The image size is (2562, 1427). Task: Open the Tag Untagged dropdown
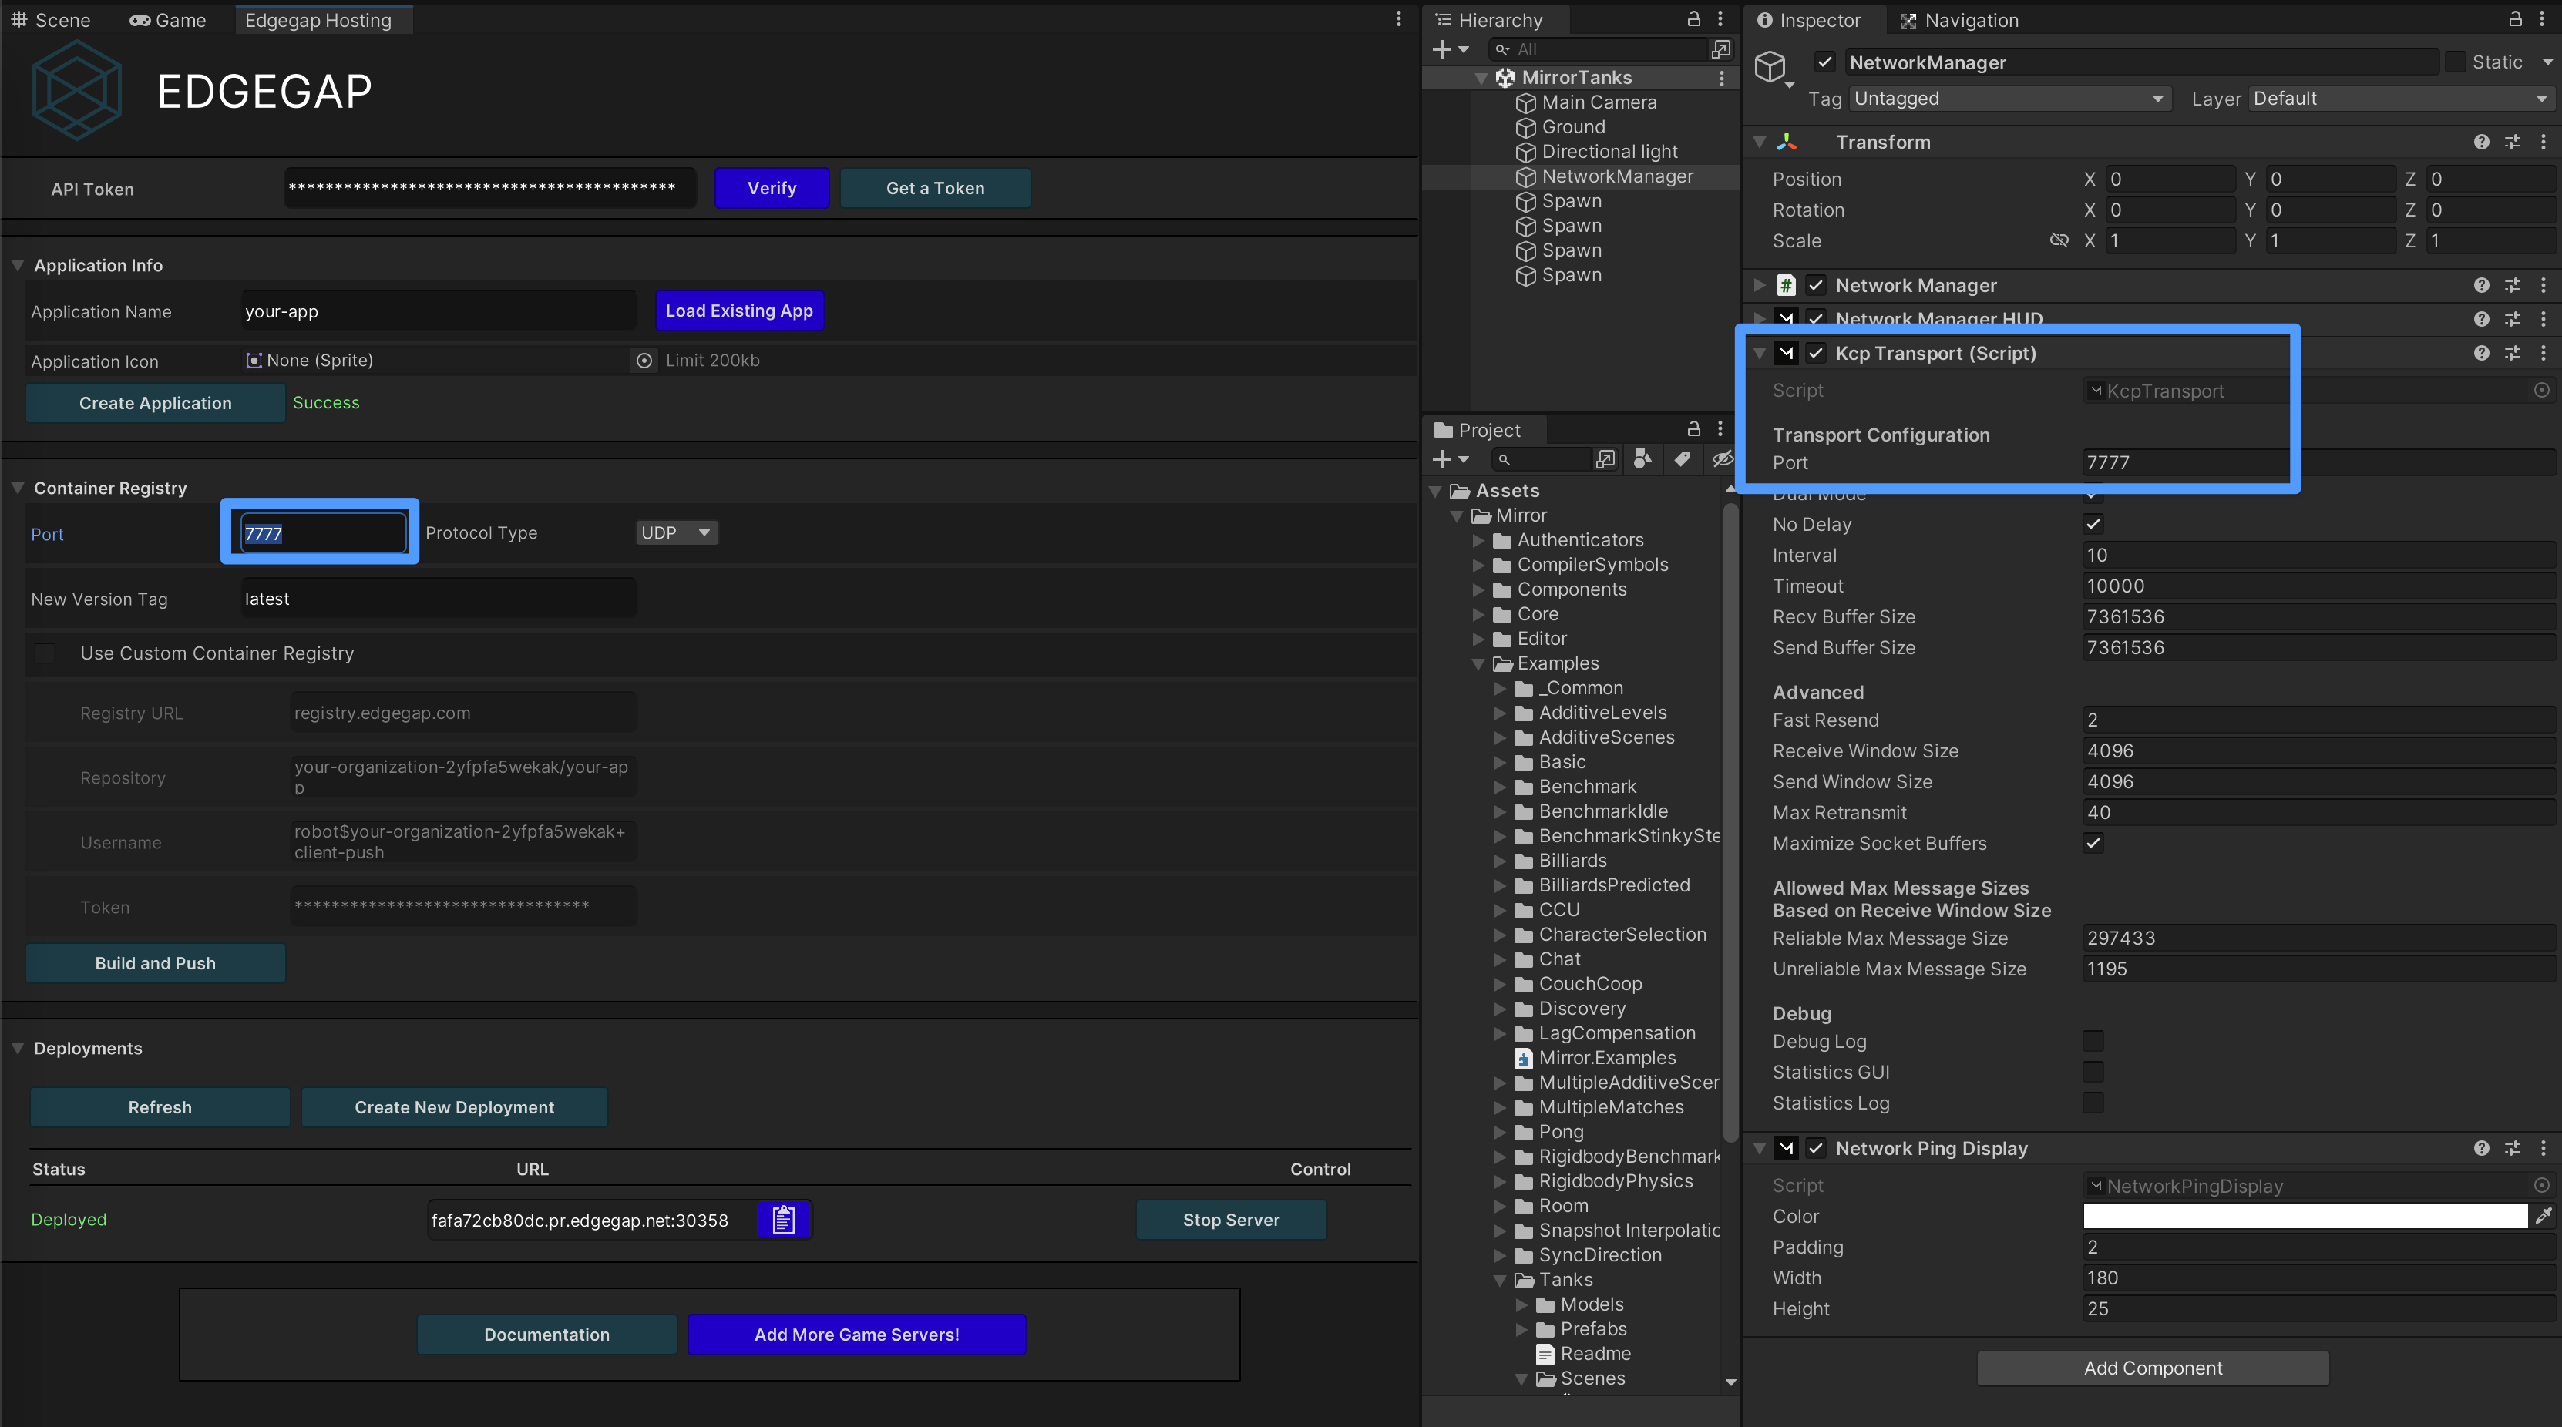pos(2008,99)
